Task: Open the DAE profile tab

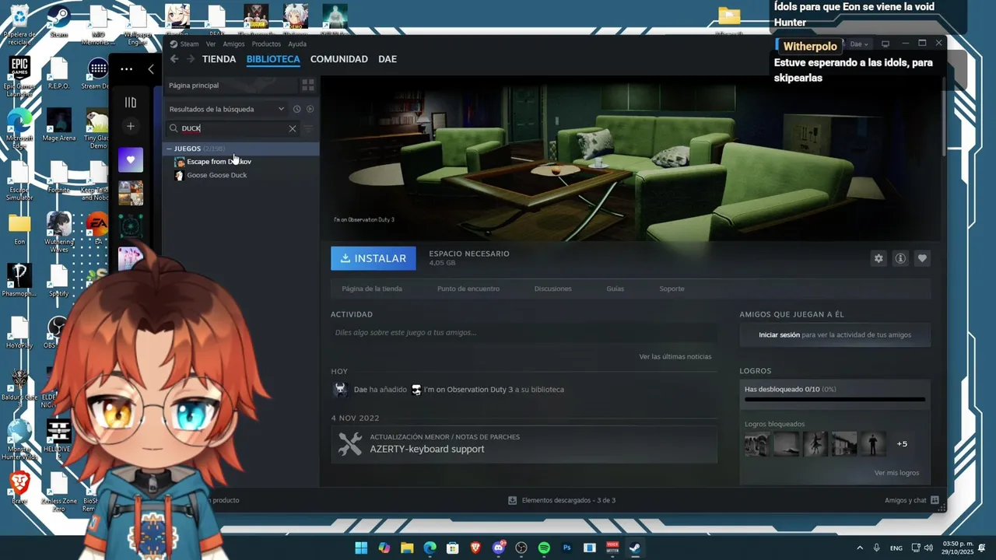Action: tap(388, 59)
